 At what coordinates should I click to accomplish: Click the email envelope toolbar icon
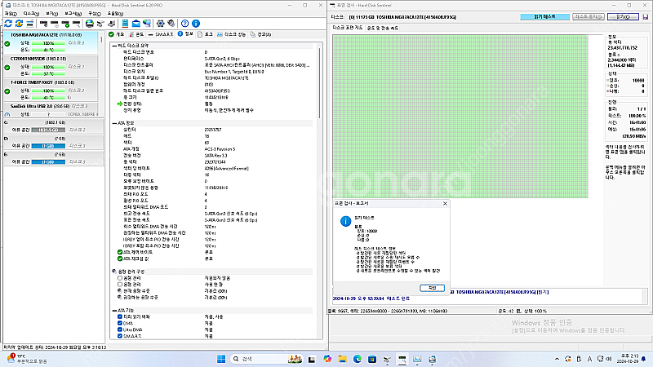136,24
